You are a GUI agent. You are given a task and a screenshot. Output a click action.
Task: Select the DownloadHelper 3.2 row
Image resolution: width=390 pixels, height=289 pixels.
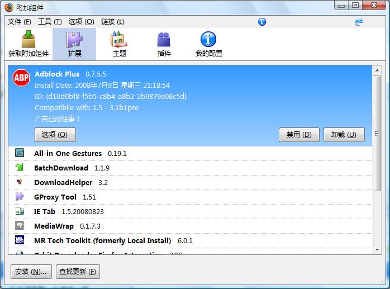(x=191, y=182)
